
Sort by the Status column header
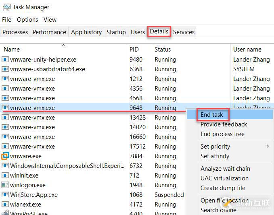pos(191,50)
